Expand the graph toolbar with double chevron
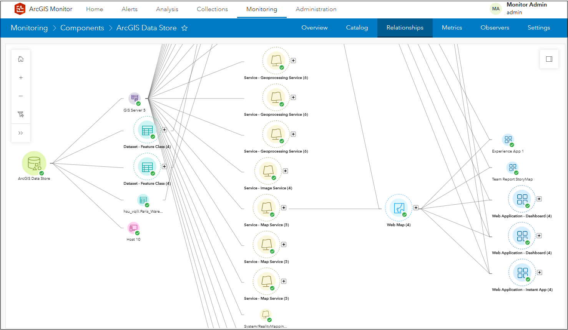568x330 pixels. [21, 133]
